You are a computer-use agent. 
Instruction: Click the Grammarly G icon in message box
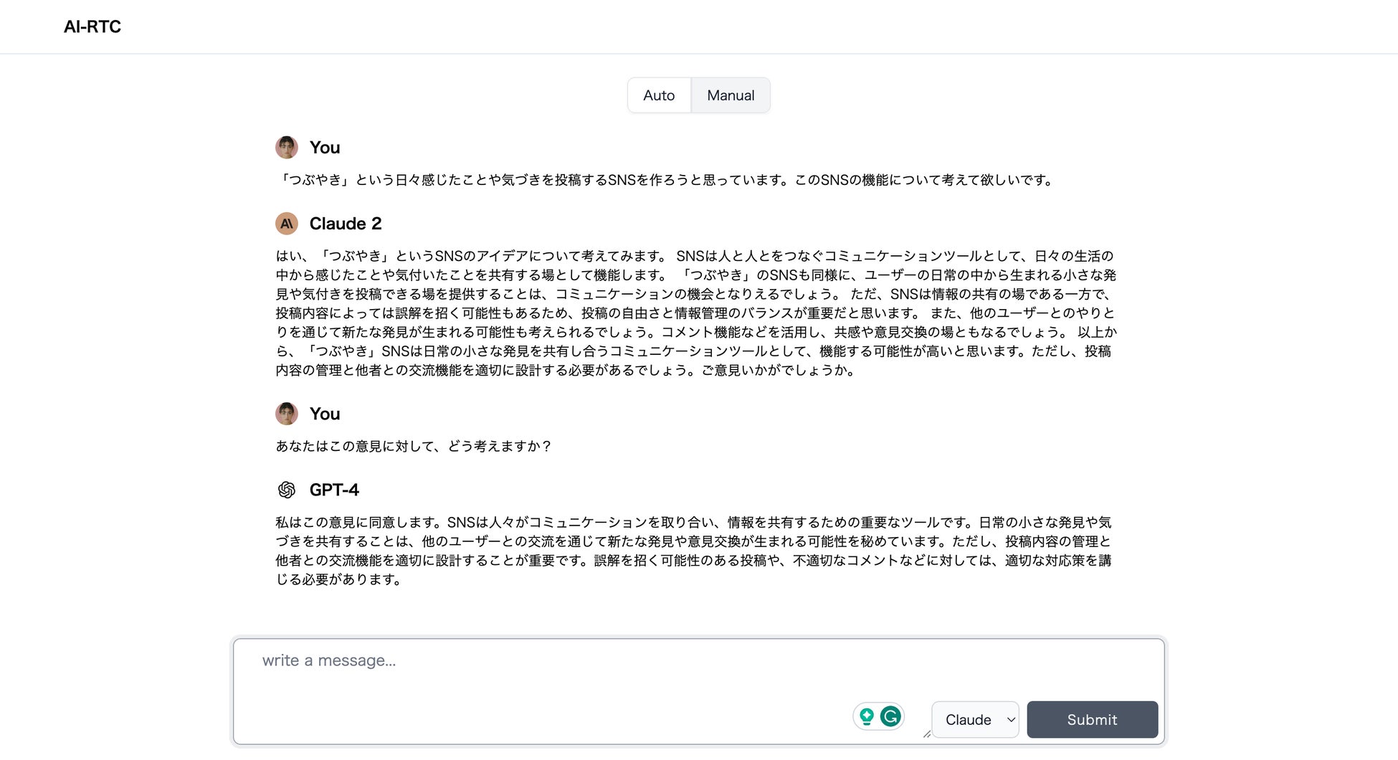890,716
